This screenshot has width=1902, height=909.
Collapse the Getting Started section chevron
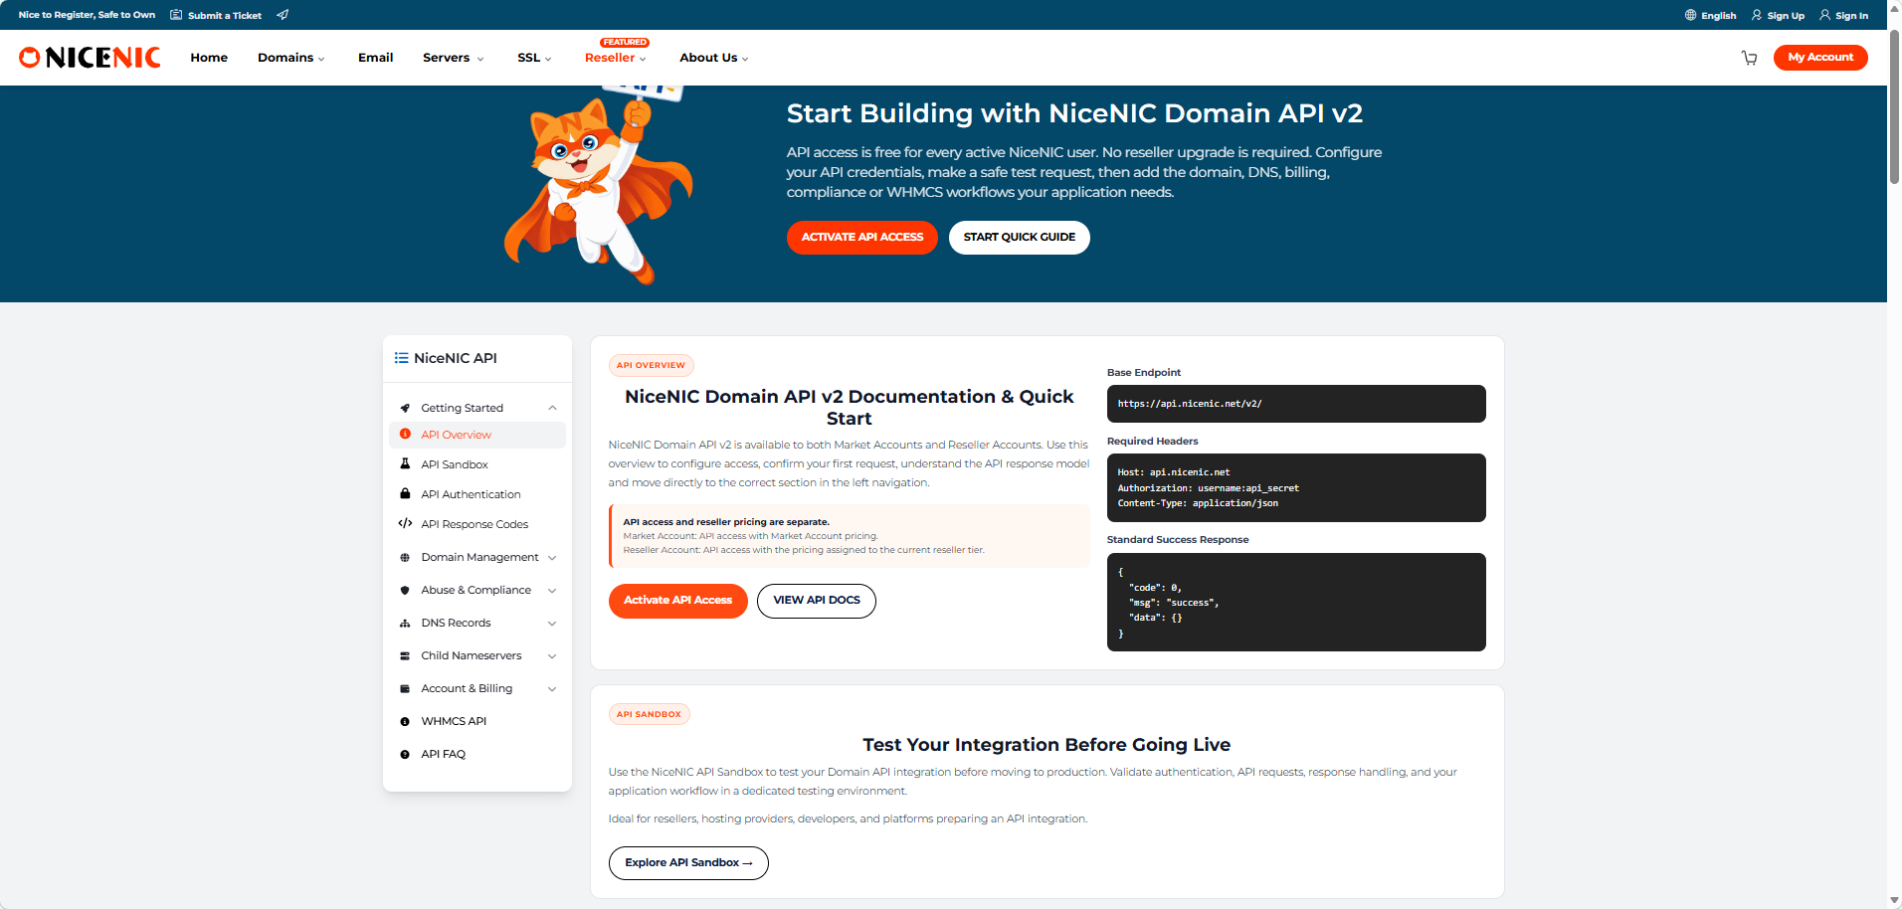pos(552,408)
